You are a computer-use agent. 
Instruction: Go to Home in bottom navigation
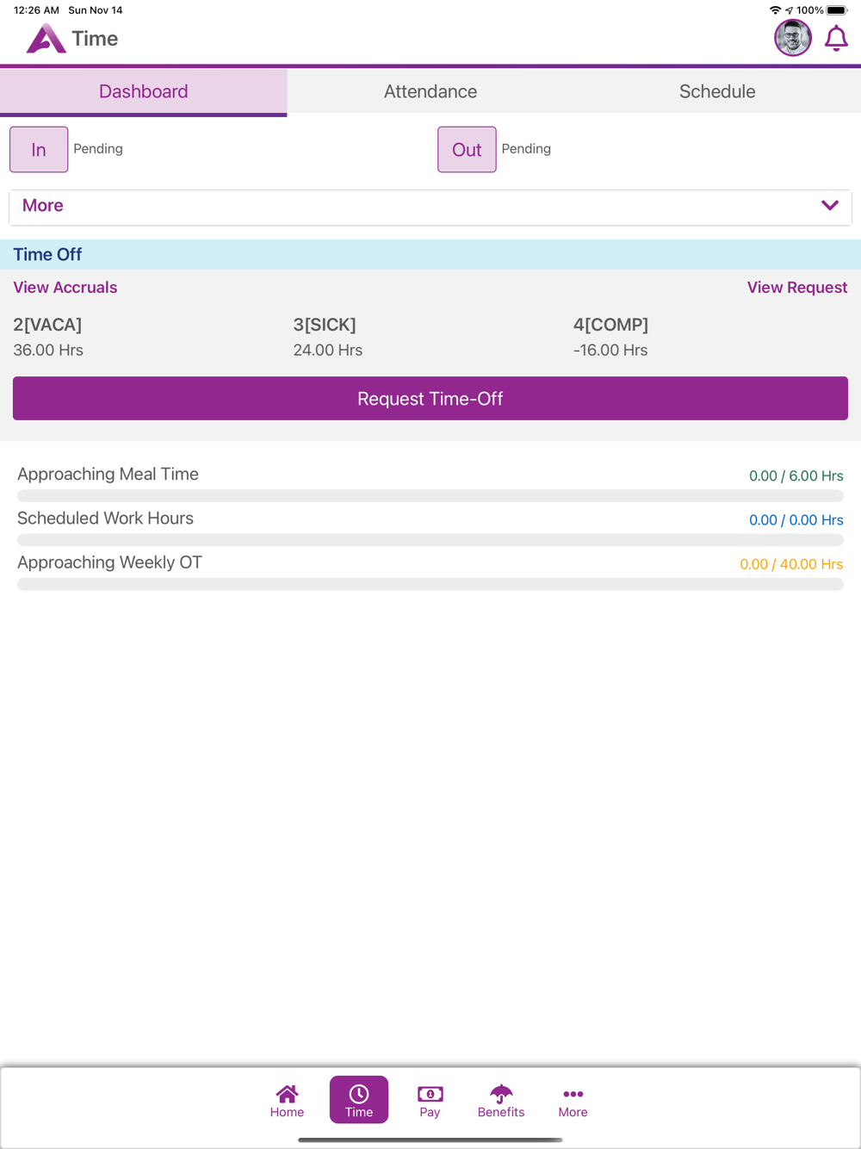[x=287, y=1101]
